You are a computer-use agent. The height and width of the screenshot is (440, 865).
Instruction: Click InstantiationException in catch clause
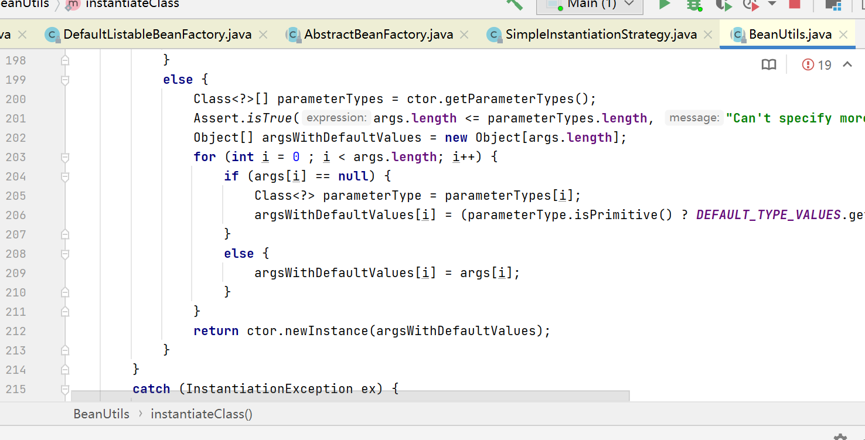[270, 389]
